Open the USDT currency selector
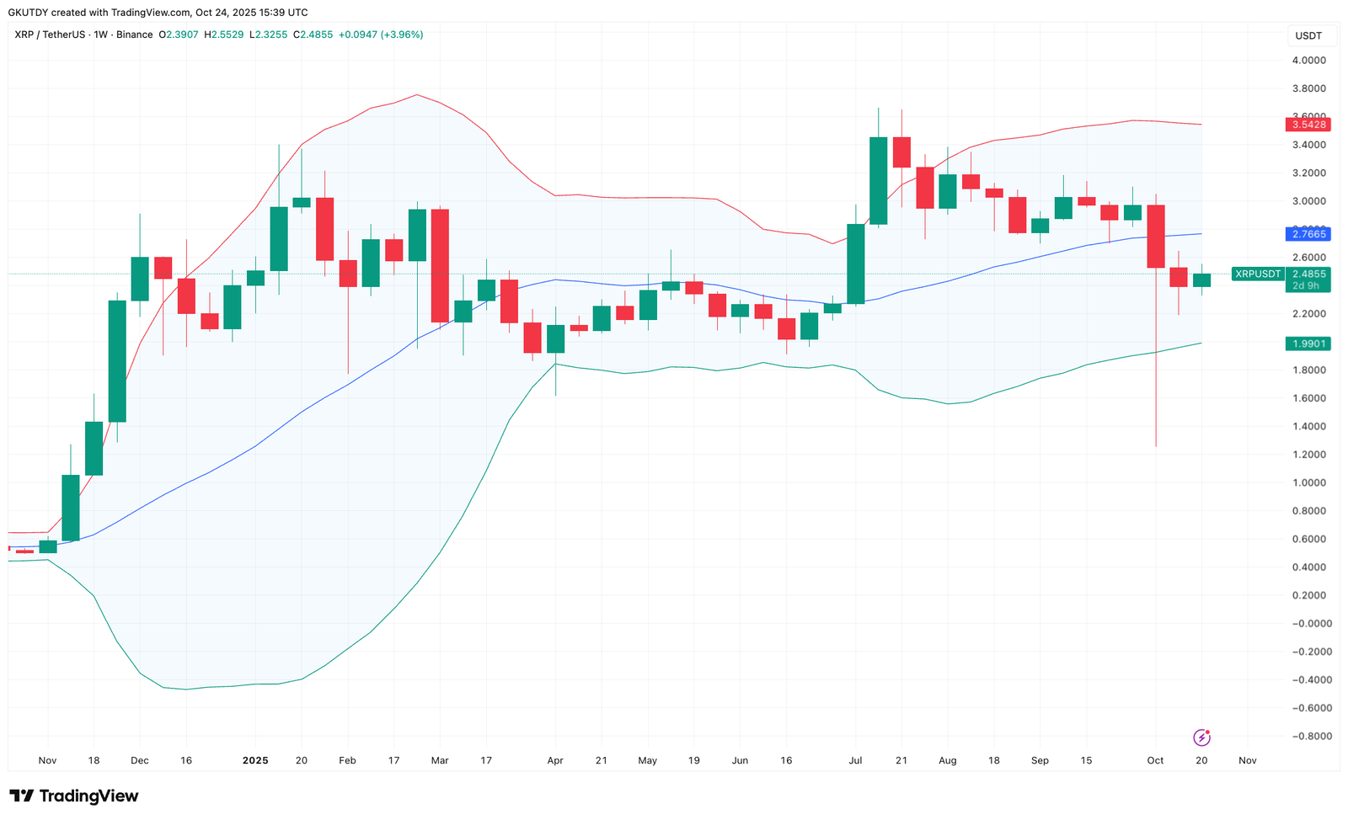The height and width of the screenshot is (820, 1348). [x=1308, y=35]
